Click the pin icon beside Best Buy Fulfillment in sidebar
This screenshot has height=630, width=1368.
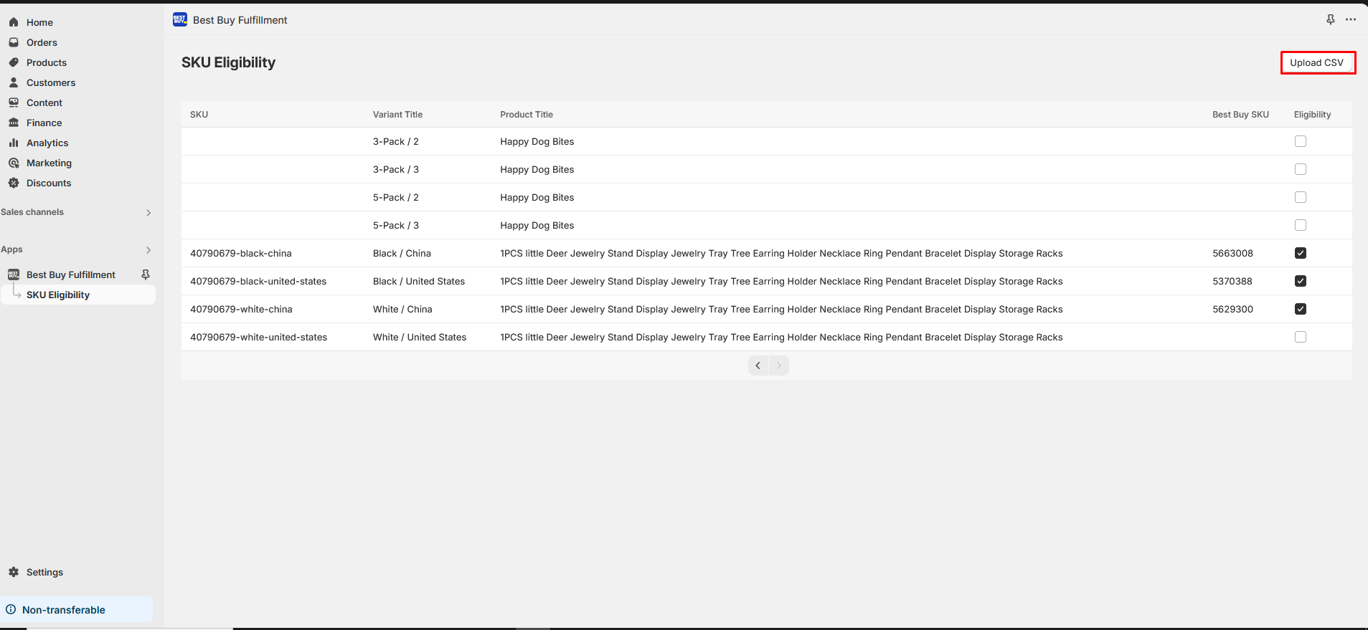click(146, 275)
